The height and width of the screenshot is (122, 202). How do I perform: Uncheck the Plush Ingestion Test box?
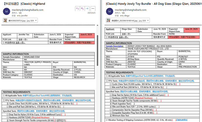(111, 104)
